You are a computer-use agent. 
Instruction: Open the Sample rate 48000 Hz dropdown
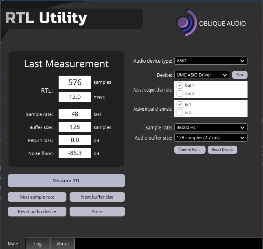pos(210,127)
